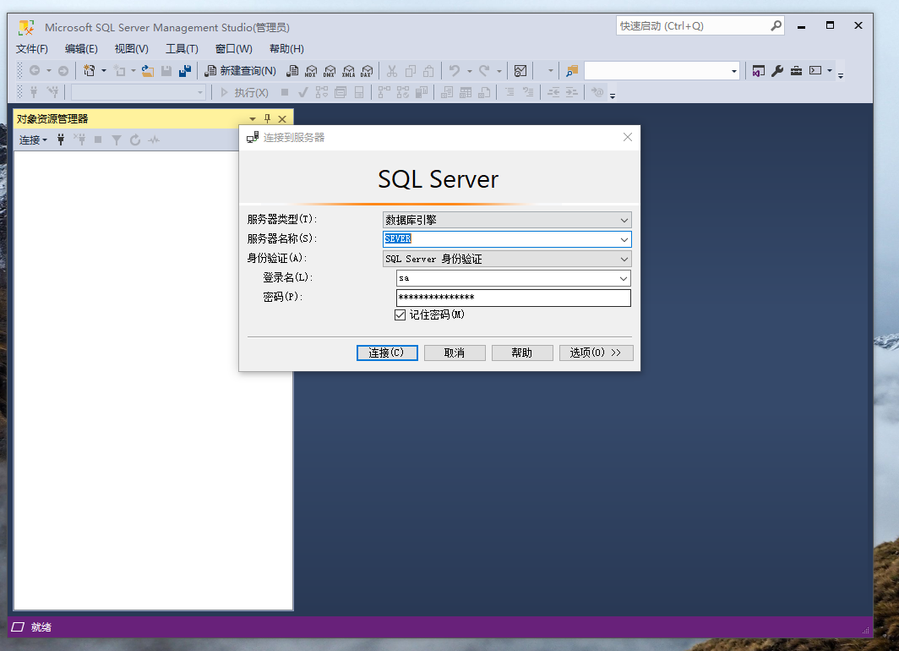Close the Object Explorer panel
Screen dimensions: 899x651
point(282,118)
